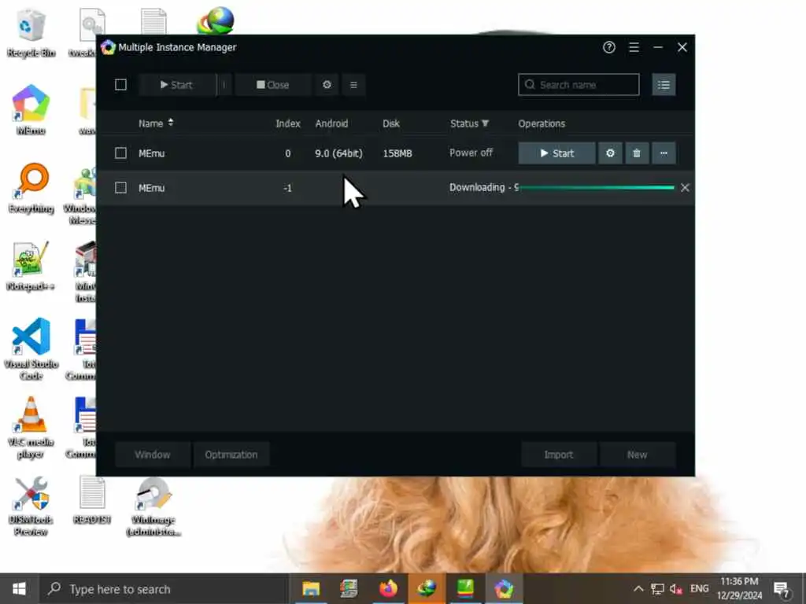This screenshot has width=806, height=604.
Task: Click the muted volume tray icon
Action: (x=676, y=588)
